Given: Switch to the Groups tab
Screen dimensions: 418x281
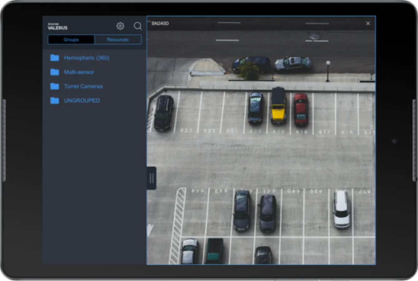Looking at the screenshot, I should 71,40.
